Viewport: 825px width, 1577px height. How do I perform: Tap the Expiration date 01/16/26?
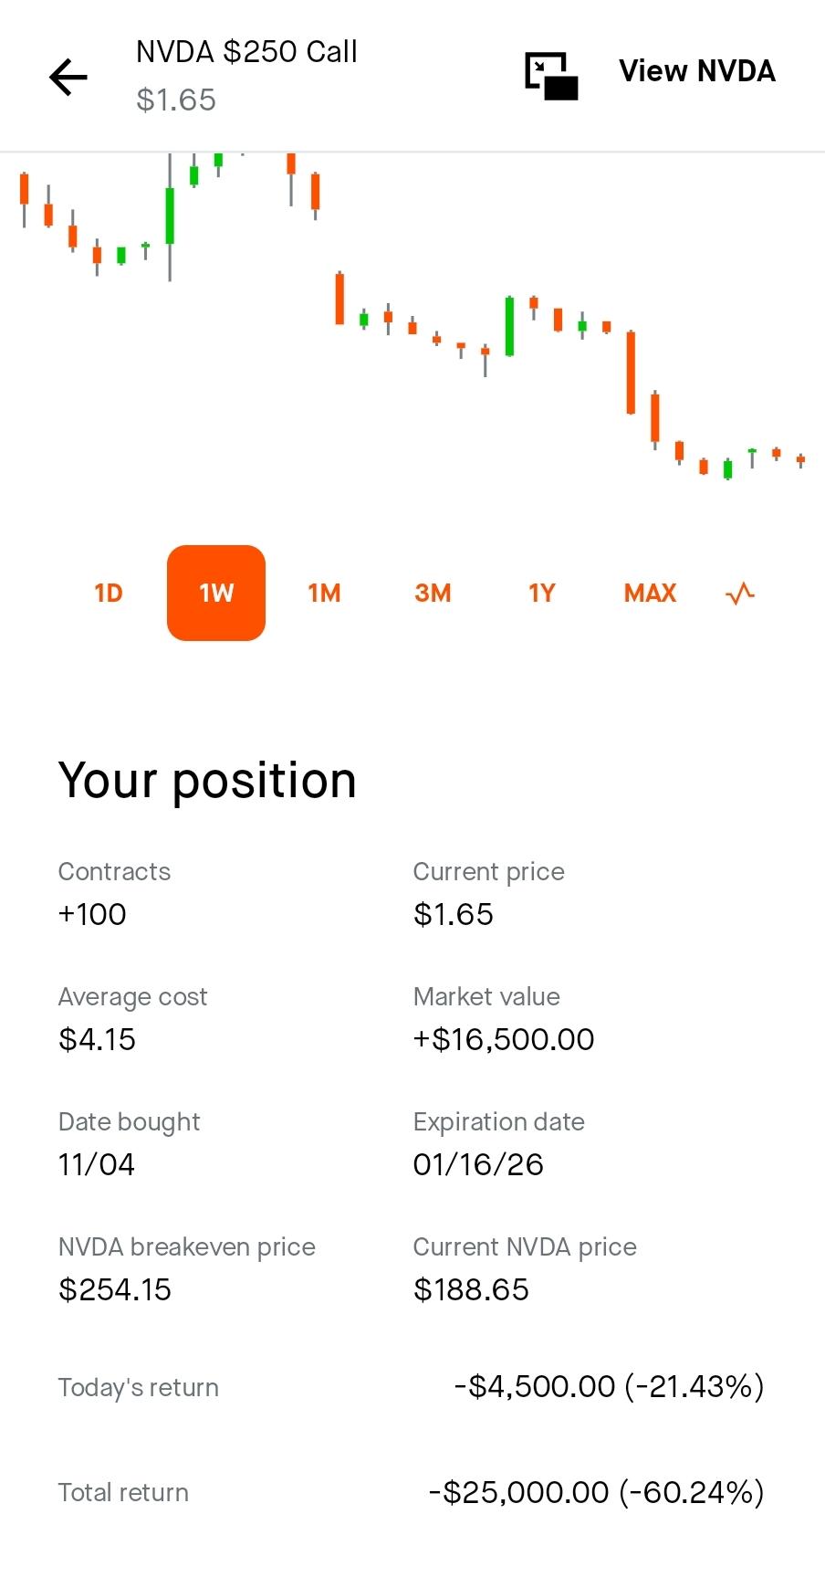[x=478, y=1164]
